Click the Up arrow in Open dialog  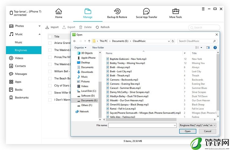tap(89, 41)
